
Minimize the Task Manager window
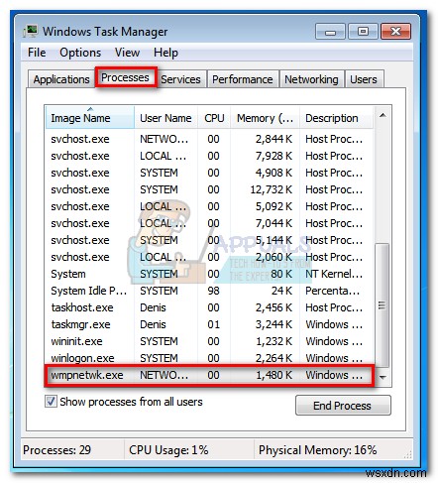point(330,32)
